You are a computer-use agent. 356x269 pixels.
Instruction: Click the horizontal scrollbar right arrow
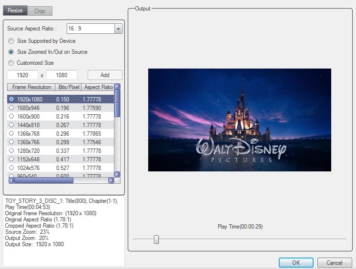(x=111, y=180)
